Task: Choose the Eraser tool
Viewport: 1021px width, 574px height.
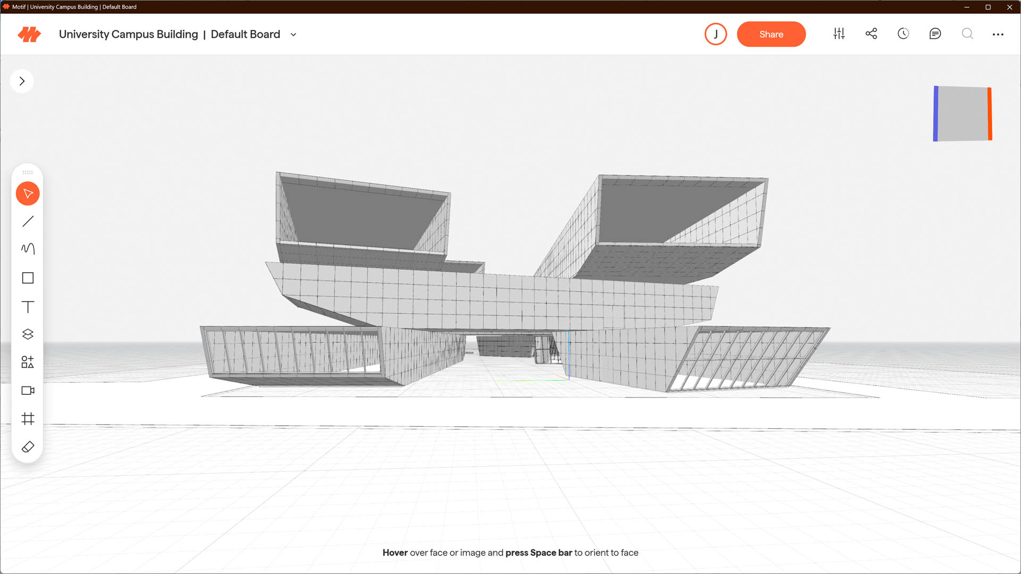Action: click(x=28, y=447)
